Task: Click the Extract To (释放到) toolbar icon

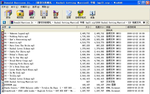Action: [x=20, y=14]
